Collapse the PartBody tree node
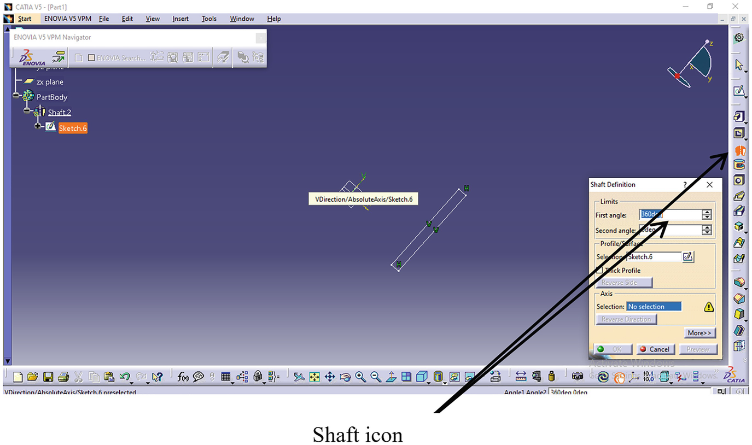Screen dimensions: 752x445 pos(16,96)
